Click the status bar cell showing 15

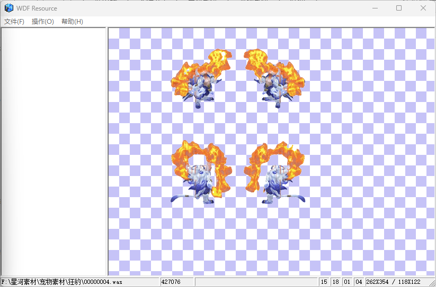[324, 282]
